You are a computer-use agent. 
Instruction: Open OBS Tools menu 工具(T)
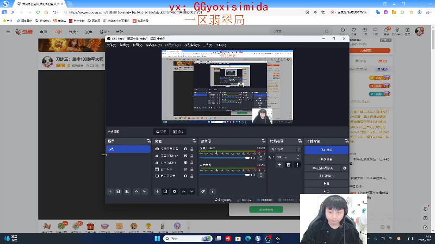[208, 45]
